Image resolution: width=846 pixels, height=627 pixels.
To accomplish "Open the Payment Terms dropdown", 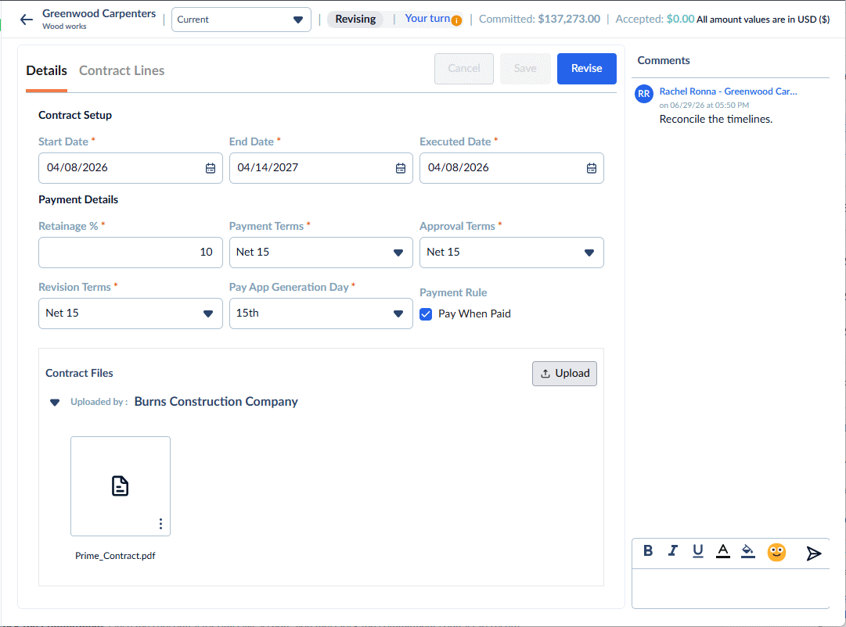I will (x=321, y=253).
